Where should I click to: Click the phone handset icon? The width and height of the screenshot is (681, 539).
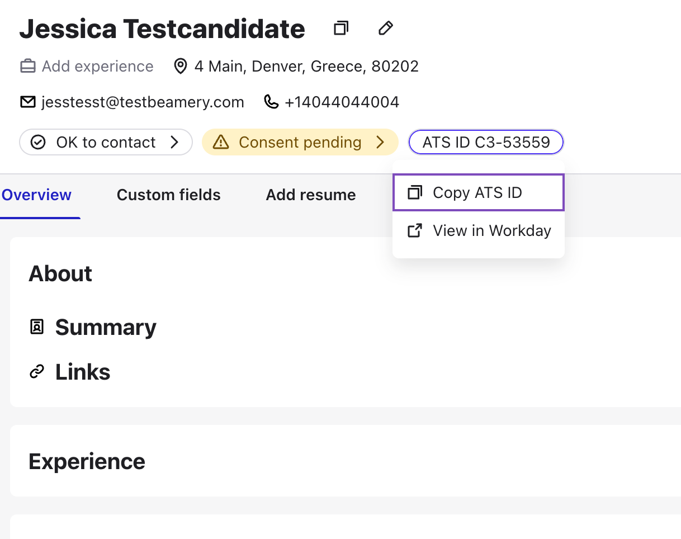click(271, 102)
